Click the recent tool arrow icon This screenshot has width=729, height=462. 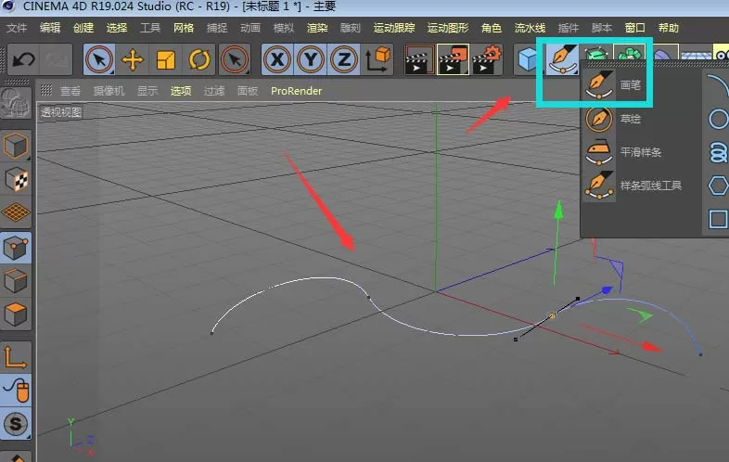(x=235, y=59)
